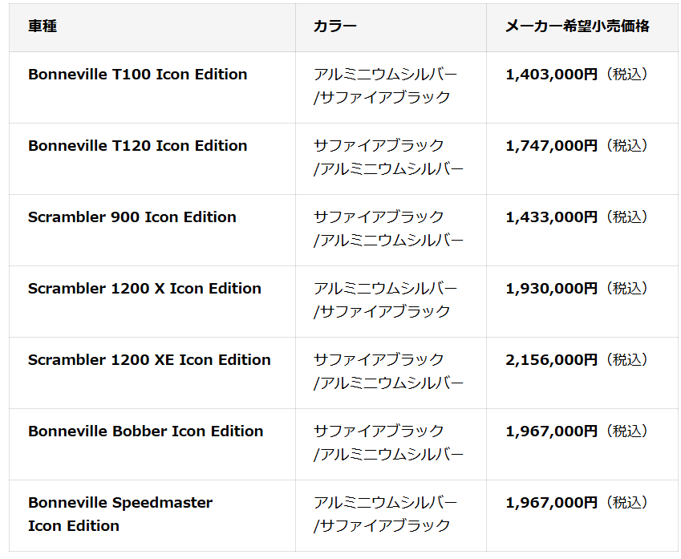This screenshot has height=559, width=681.
Task: Click the 車種 column header
Action: tap(43, 26)
